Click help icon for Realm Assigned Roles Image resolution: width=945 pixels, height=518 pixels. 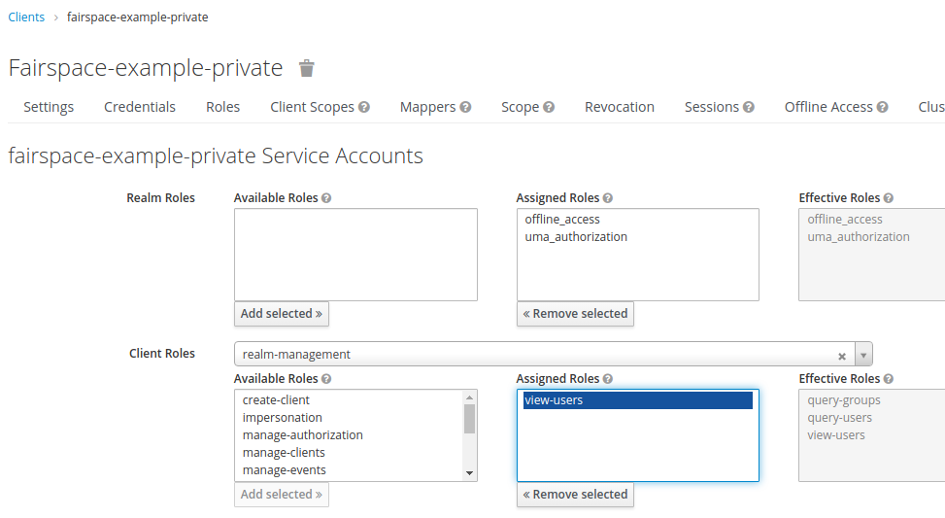pyautogui.click(x=608, y=198)
